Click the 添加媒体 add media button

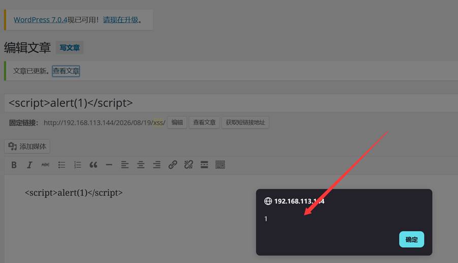27,147
